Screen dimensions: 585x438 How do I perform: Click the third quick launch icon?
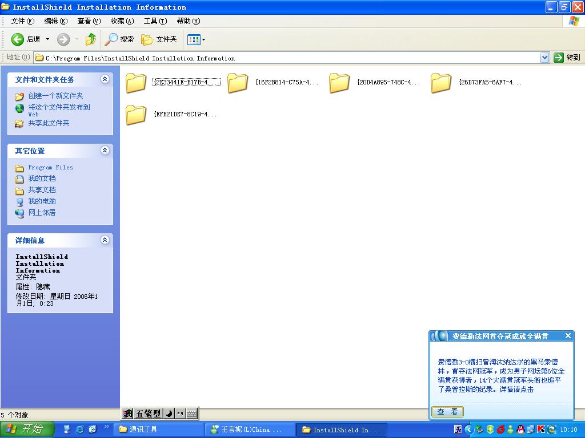coord(93,429)
